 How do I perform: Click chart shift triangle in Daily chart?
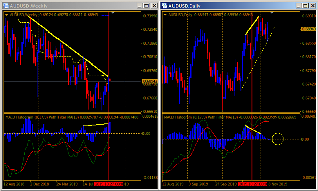(x=272, y=13)
